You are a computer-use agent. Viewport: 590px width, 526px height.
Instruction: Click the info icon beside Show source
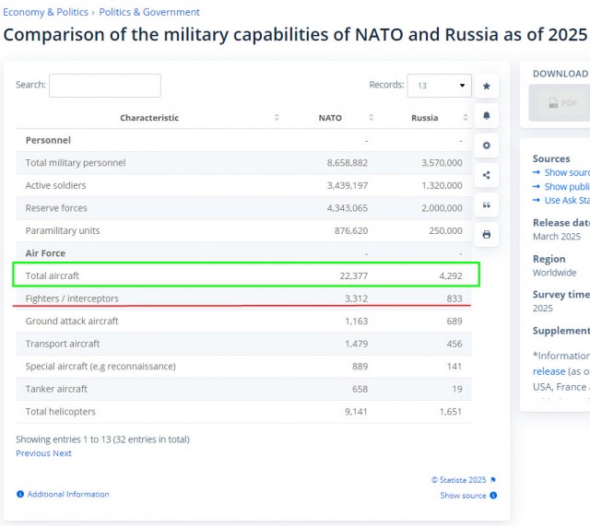coord(493,496)
